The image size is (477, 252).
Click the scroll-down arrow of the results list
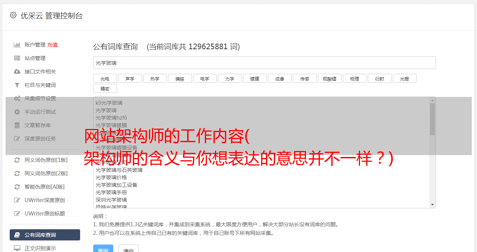coord(432,205)
